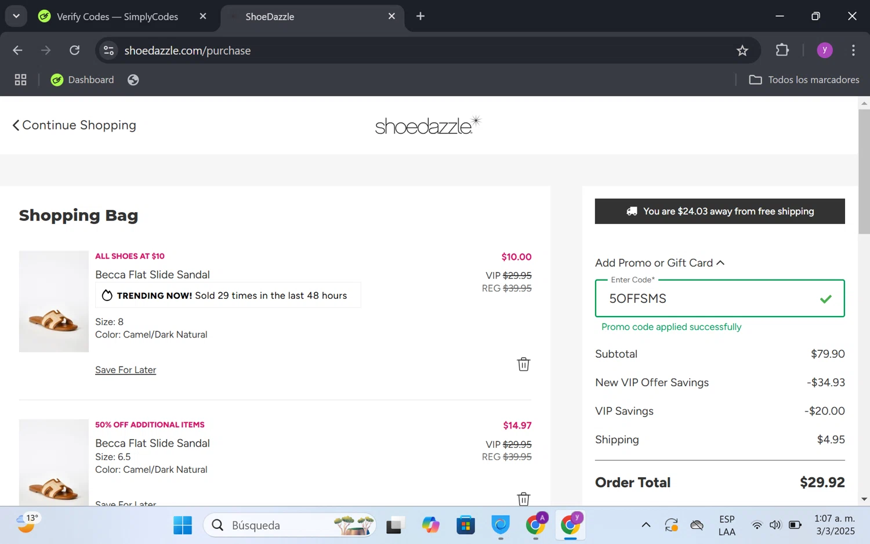This screenshot has width=870, height=544.
Task: Collapse the Add Promo or Gift Card section
Action: coord(660,263)
